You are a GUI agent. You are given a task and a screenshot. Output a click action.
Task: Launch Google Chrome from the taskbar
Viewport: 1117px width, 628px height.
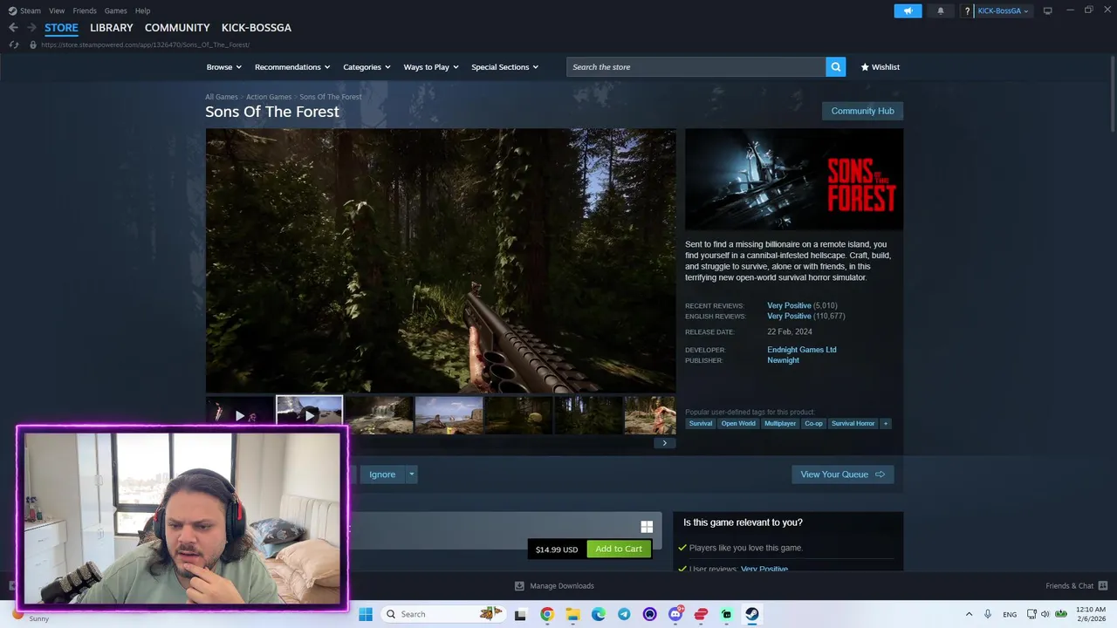(547, 614)
